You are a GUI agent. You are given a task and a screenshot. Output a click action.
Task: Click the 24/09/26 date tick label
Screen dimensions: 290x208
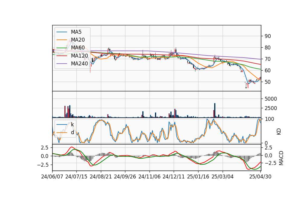[x=125, y=177]
